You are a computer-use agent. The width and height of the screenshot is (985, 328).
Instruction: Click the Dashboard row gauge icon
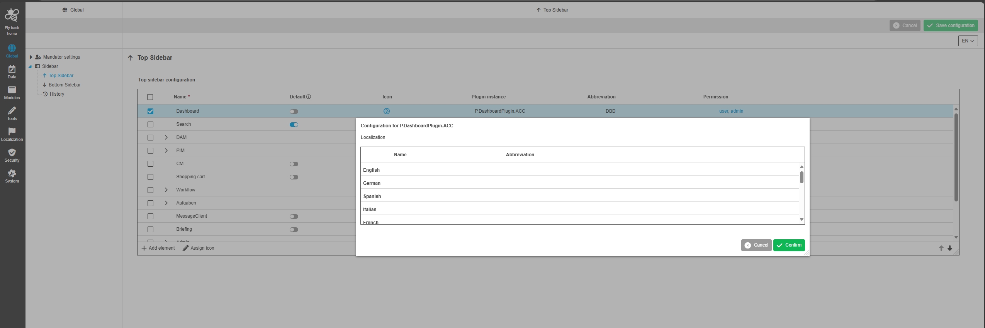pyautogui.click(x=387, y=111)
